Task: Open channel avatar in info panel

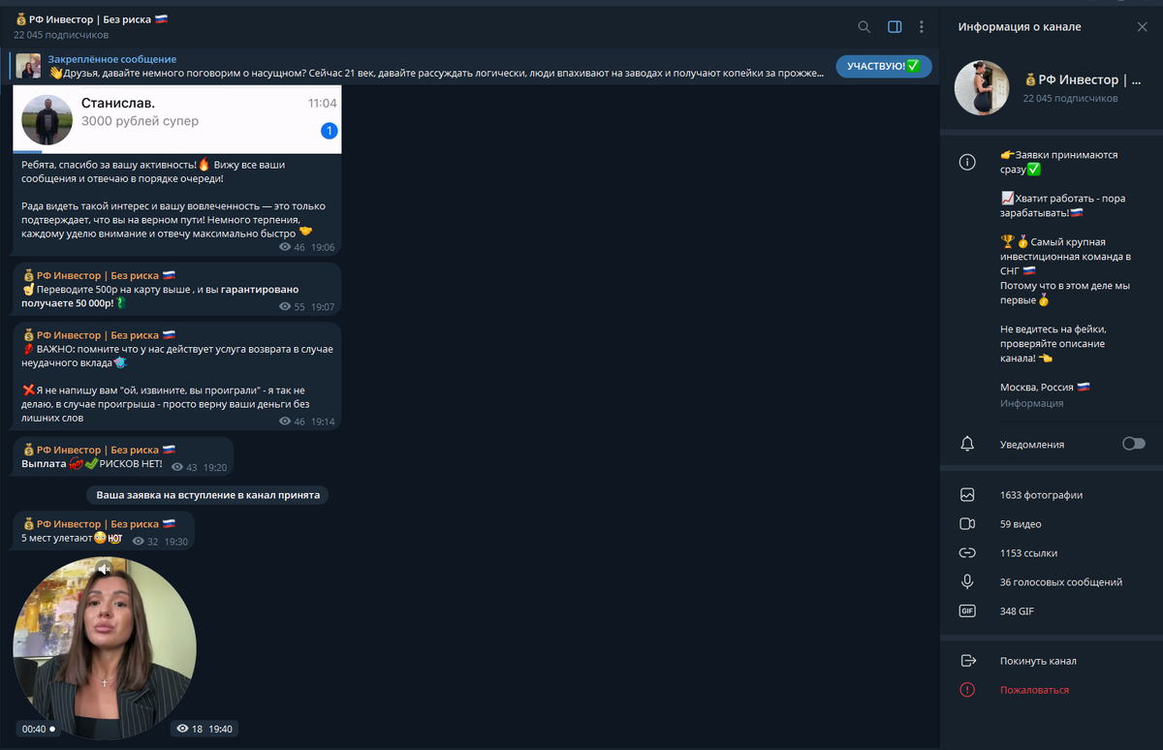Action: [982, 88]
